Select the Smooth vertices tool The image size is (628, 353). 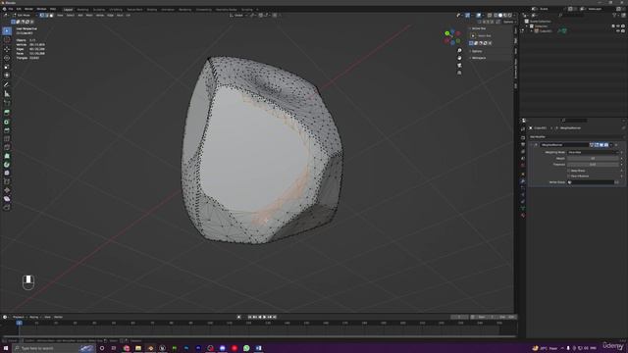click(7, 173)
